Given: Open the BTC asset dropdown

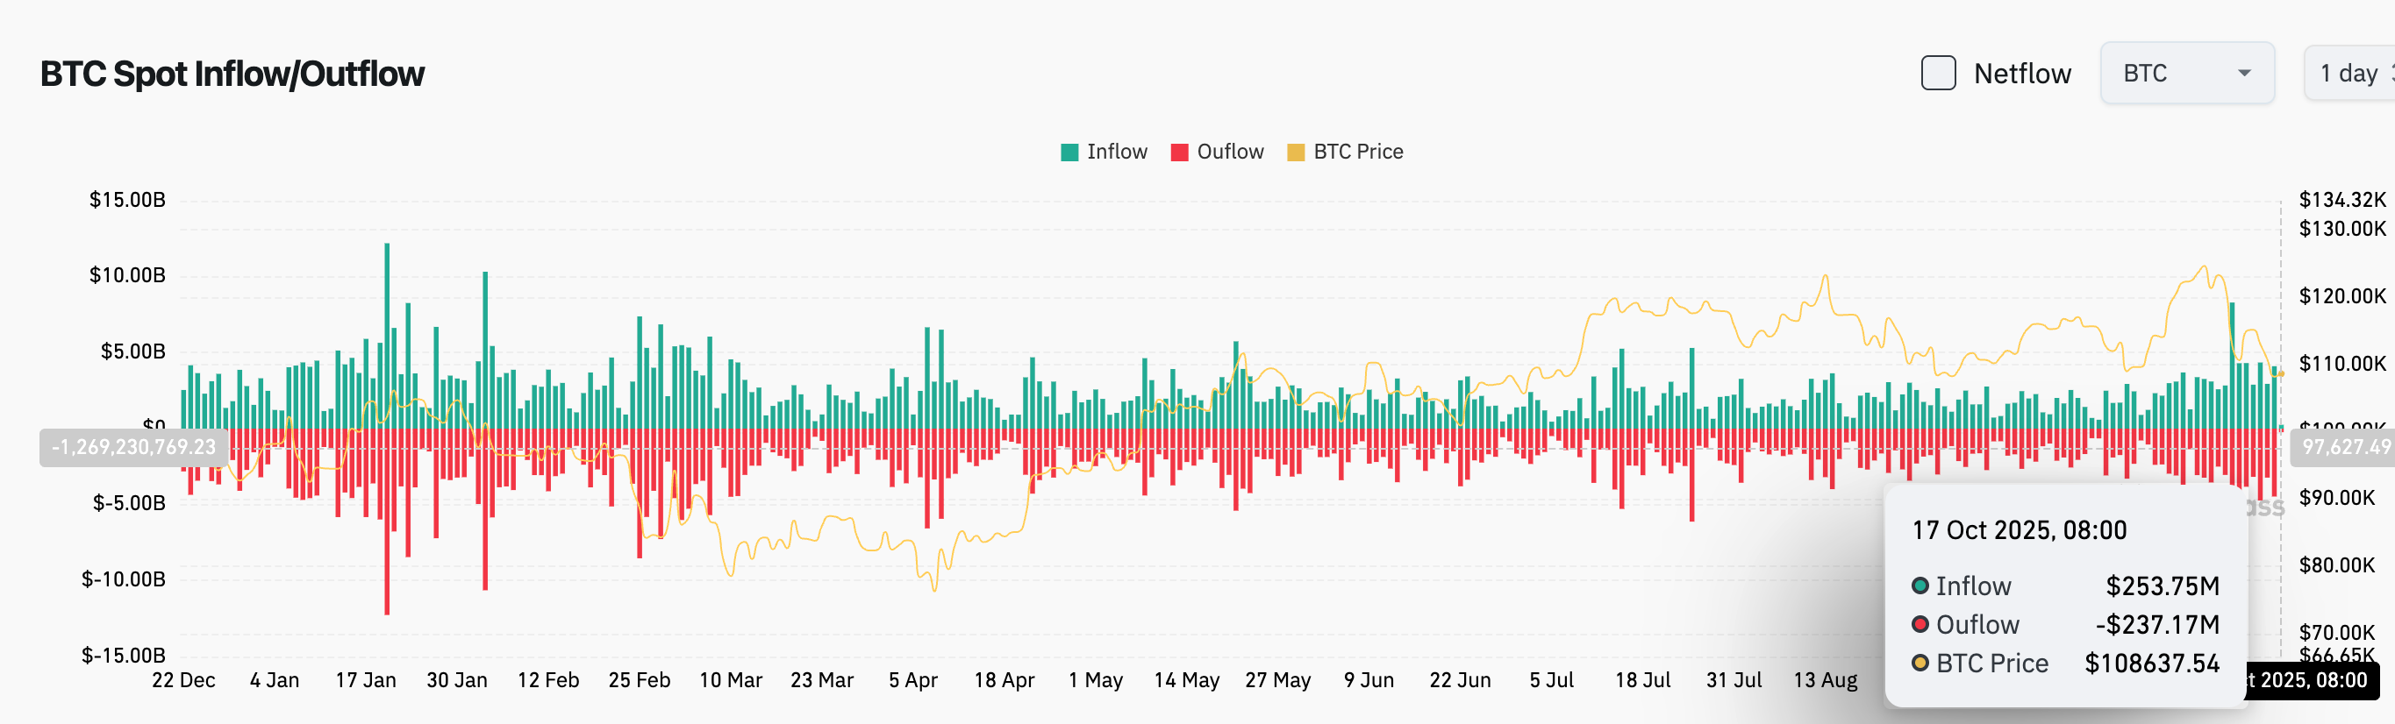Looking at the screenshot, I should tap(2186, 73).
